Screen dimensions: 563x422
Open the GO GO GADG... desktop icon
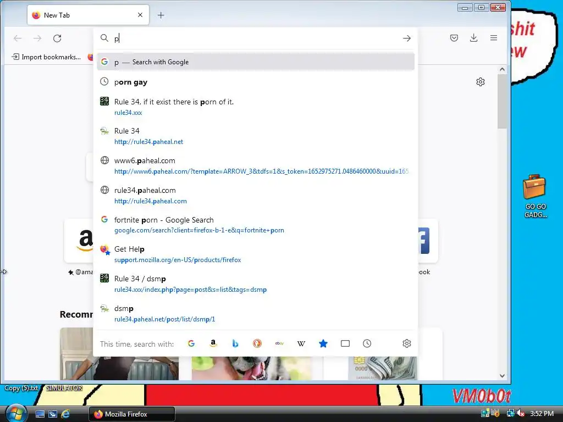coord(535,196)
